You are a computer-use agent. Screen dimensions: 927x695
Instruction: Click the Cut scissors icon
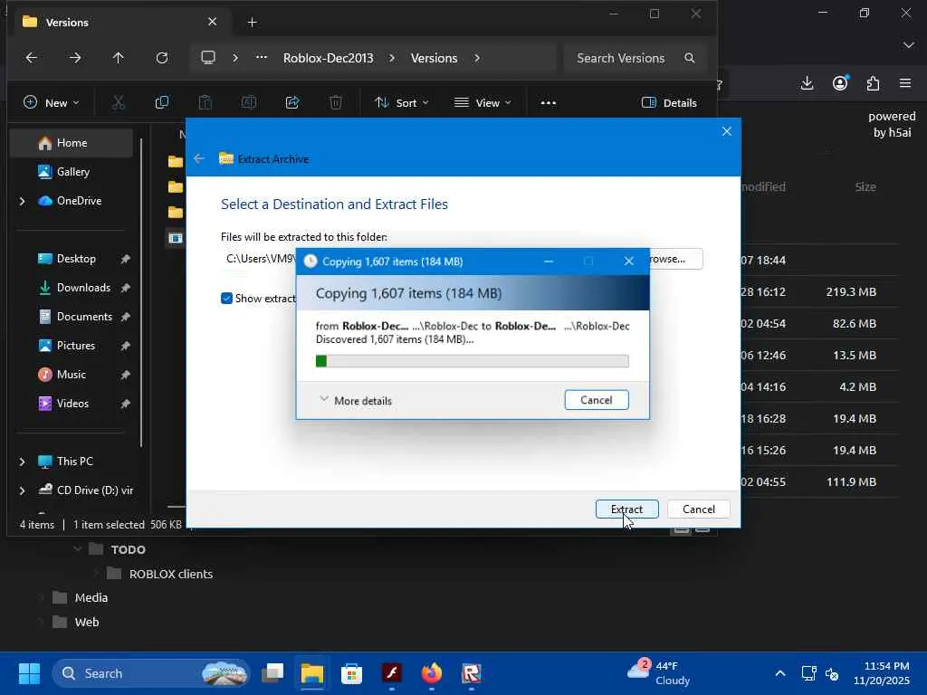coord(119,103)
